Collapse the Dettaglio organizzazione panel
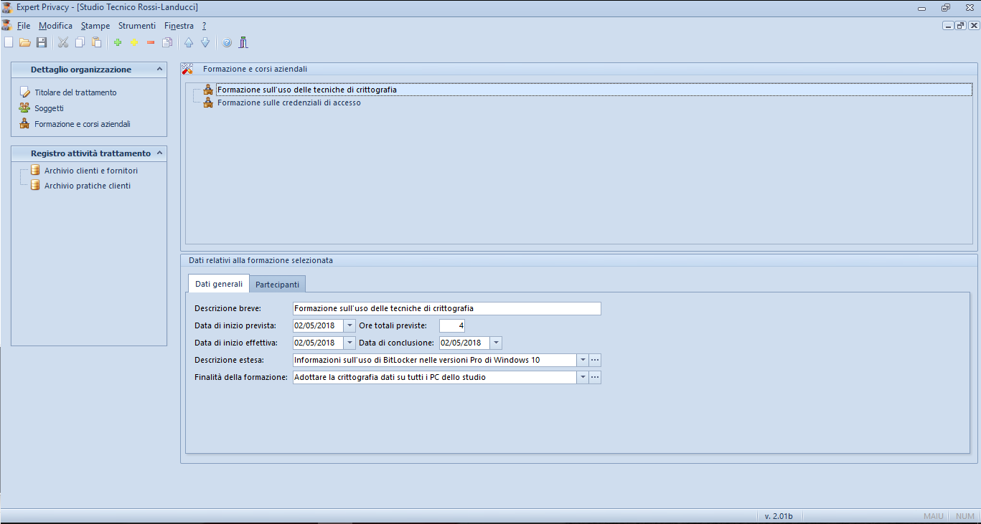The width and height of the screenshot is (981, 524). pyautogui.click(x=159, y=70)
